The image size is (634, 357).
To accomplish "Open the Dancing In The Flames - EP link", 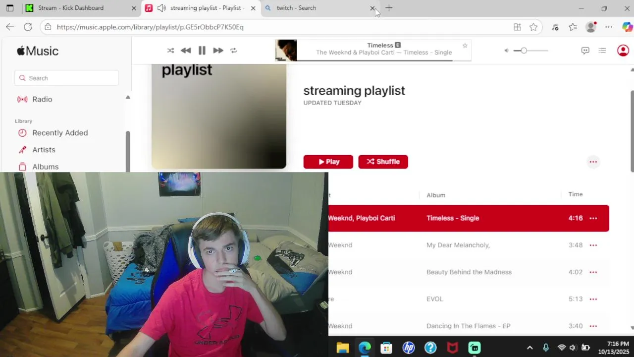I will (469, 326).
